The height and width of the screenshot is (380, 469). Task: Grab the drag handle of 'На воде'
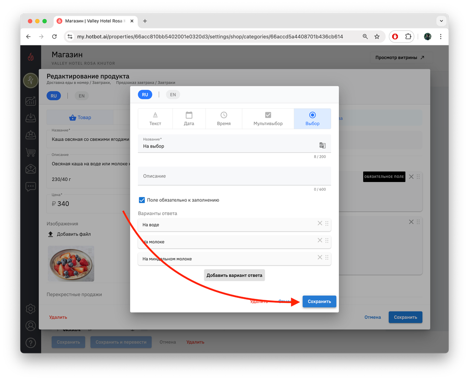pyautogui.click(x=327, y=223)
